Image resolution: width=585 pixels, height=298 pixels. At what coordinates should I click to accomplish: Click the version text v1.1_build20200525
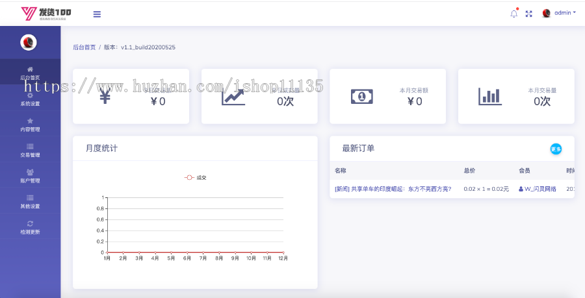pyautogui.click(x=148, y=47)
